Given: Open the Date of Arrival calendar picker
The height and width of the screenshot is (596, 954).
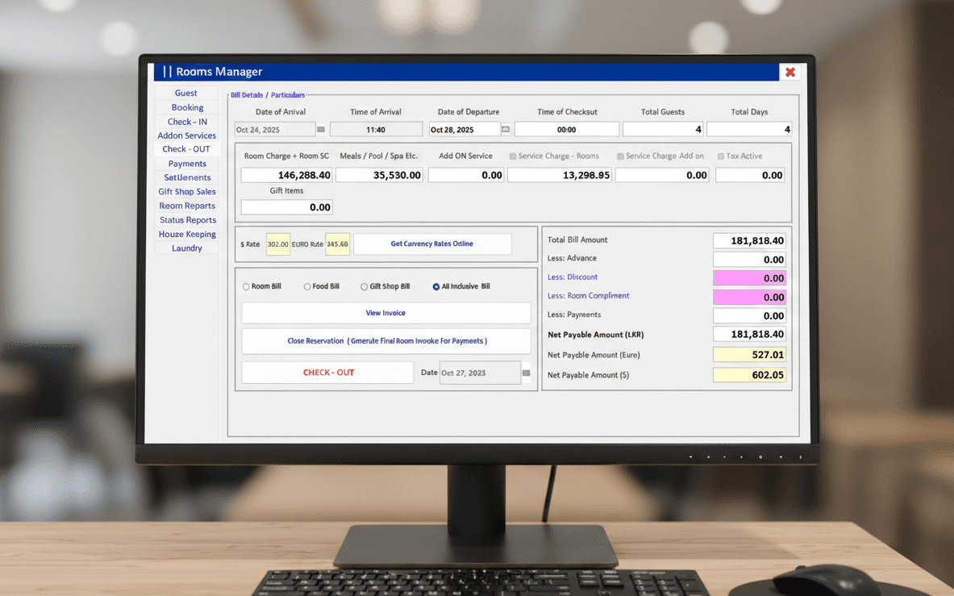Looking at the screenshot, I should tap(321, 128).
